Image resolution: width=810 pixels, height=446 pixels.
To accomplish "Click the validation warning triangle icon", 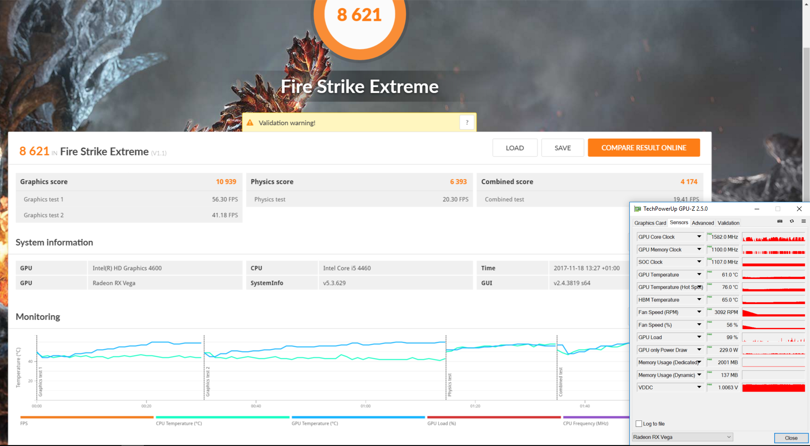I will (x=250, y=123).
